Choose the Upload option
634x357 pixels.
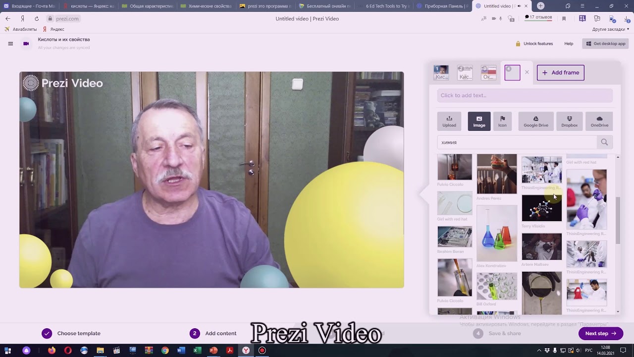point(449,121)
